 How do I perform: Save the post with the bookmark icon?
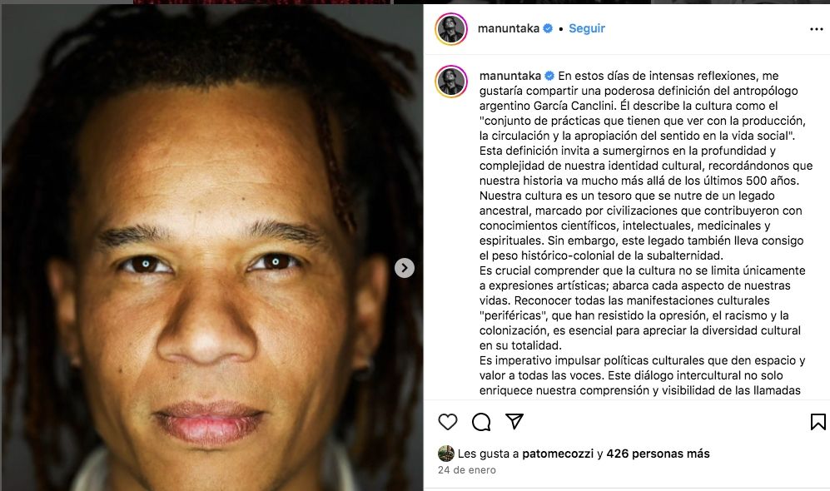818,422
